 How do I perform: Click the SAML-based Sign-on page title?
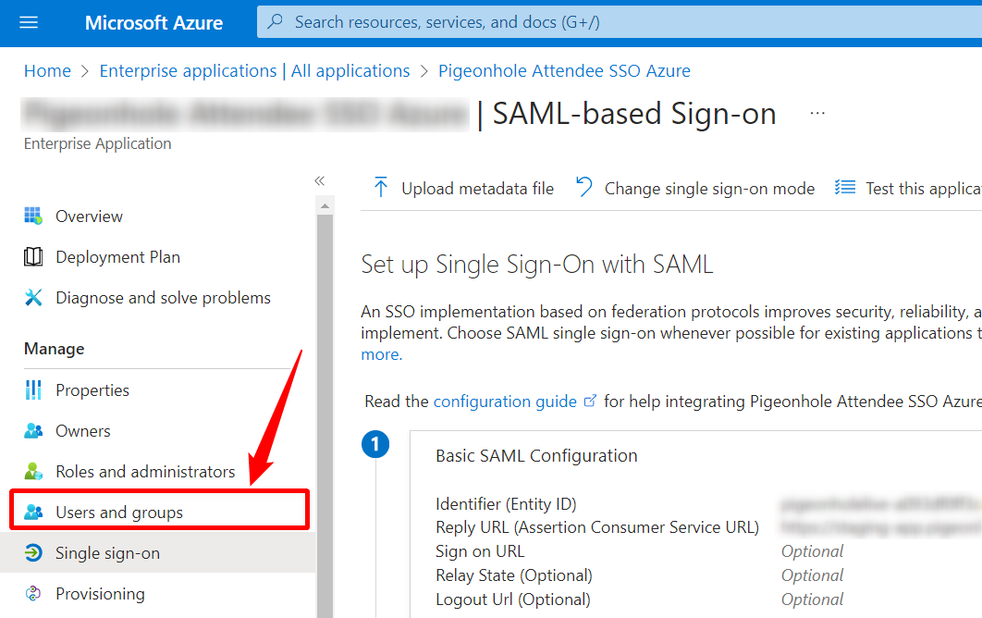(634, 114)
